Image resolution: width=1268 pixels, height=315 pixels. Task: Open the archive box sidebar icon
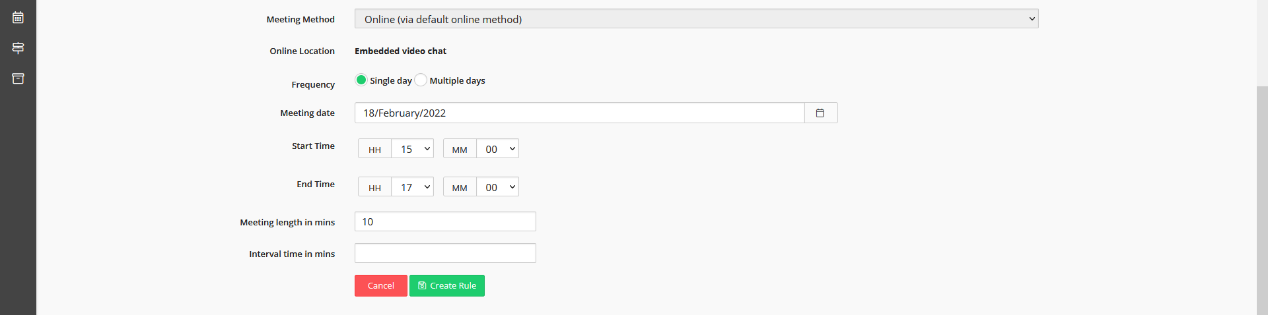pyautogui.click(x=18, y=78)
